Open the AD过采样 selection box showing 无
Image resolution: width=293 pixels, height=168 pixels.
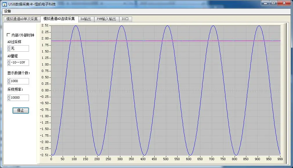[x=19, y=48]
